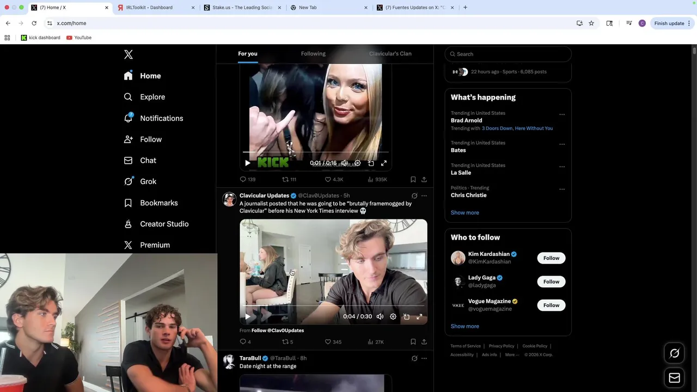Bookmark the Clavicular Updates post

coord(413,342)
